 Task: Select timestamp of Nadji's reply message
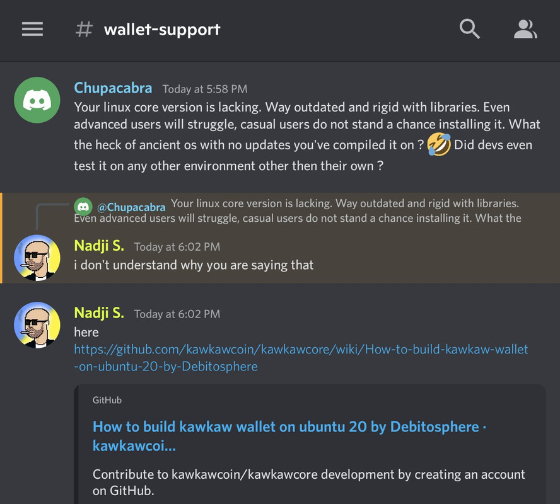177,247
